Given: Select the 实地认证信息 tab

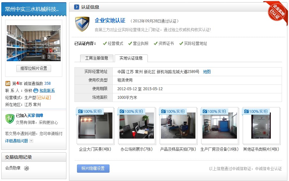Looking at the screenshot, I should (x=131, y=58).
